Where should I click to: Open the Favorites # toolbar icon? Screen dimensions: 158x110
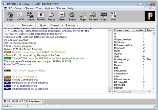click(x=41, y=16)
